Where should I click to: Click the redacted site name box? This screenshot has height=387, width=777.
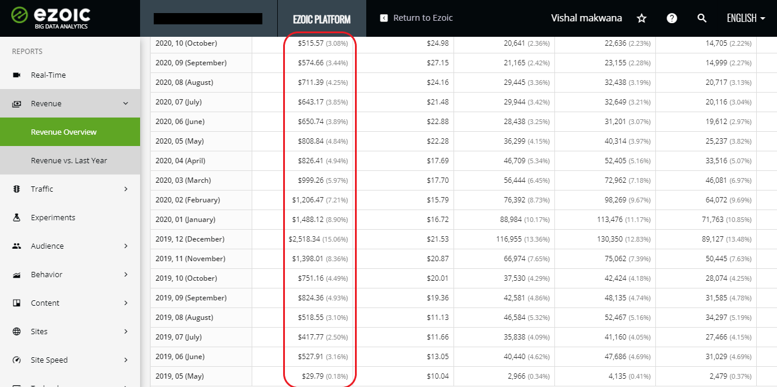tap(208, 18)
